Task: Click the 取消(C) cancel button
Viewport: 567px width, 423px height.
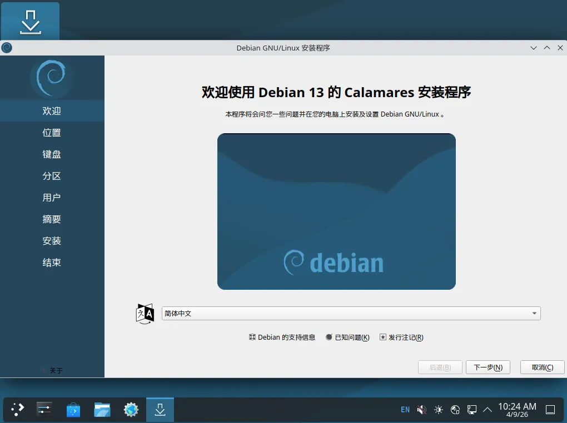Action: point(542,367)
